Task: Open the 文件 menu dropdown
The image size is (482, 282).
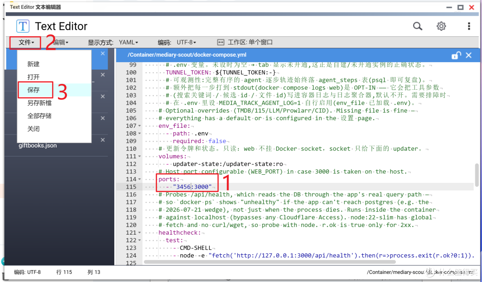Action: pyautogui.click(x=26, y=42)
